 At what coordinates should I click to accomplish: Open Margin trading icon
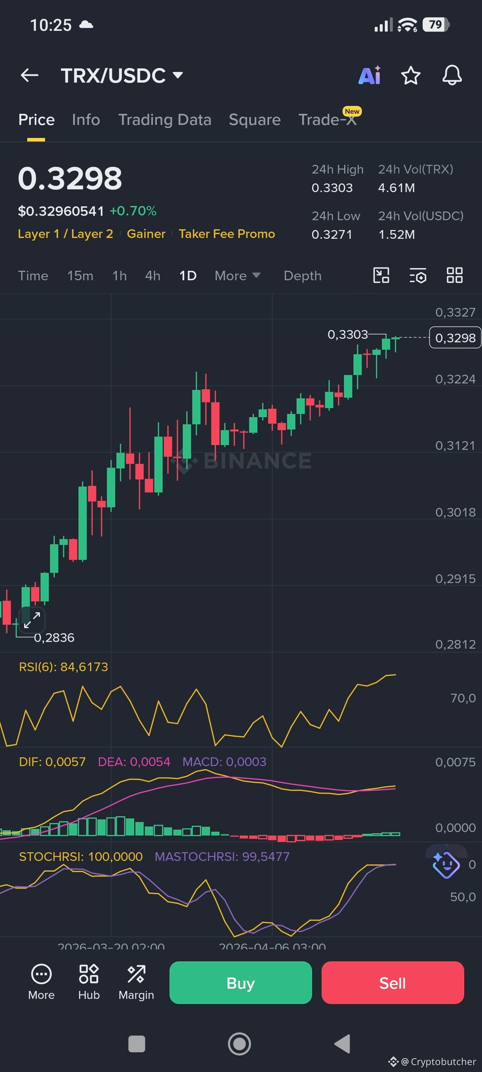[x=136, y=982]
